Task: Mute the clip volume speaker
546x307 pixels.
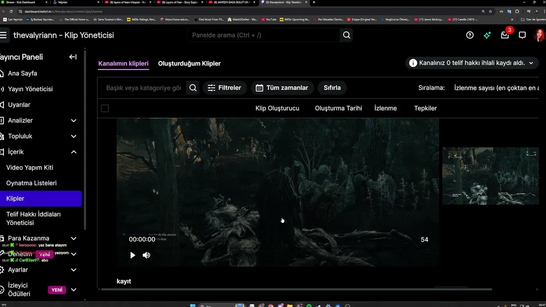Action: 146,255
